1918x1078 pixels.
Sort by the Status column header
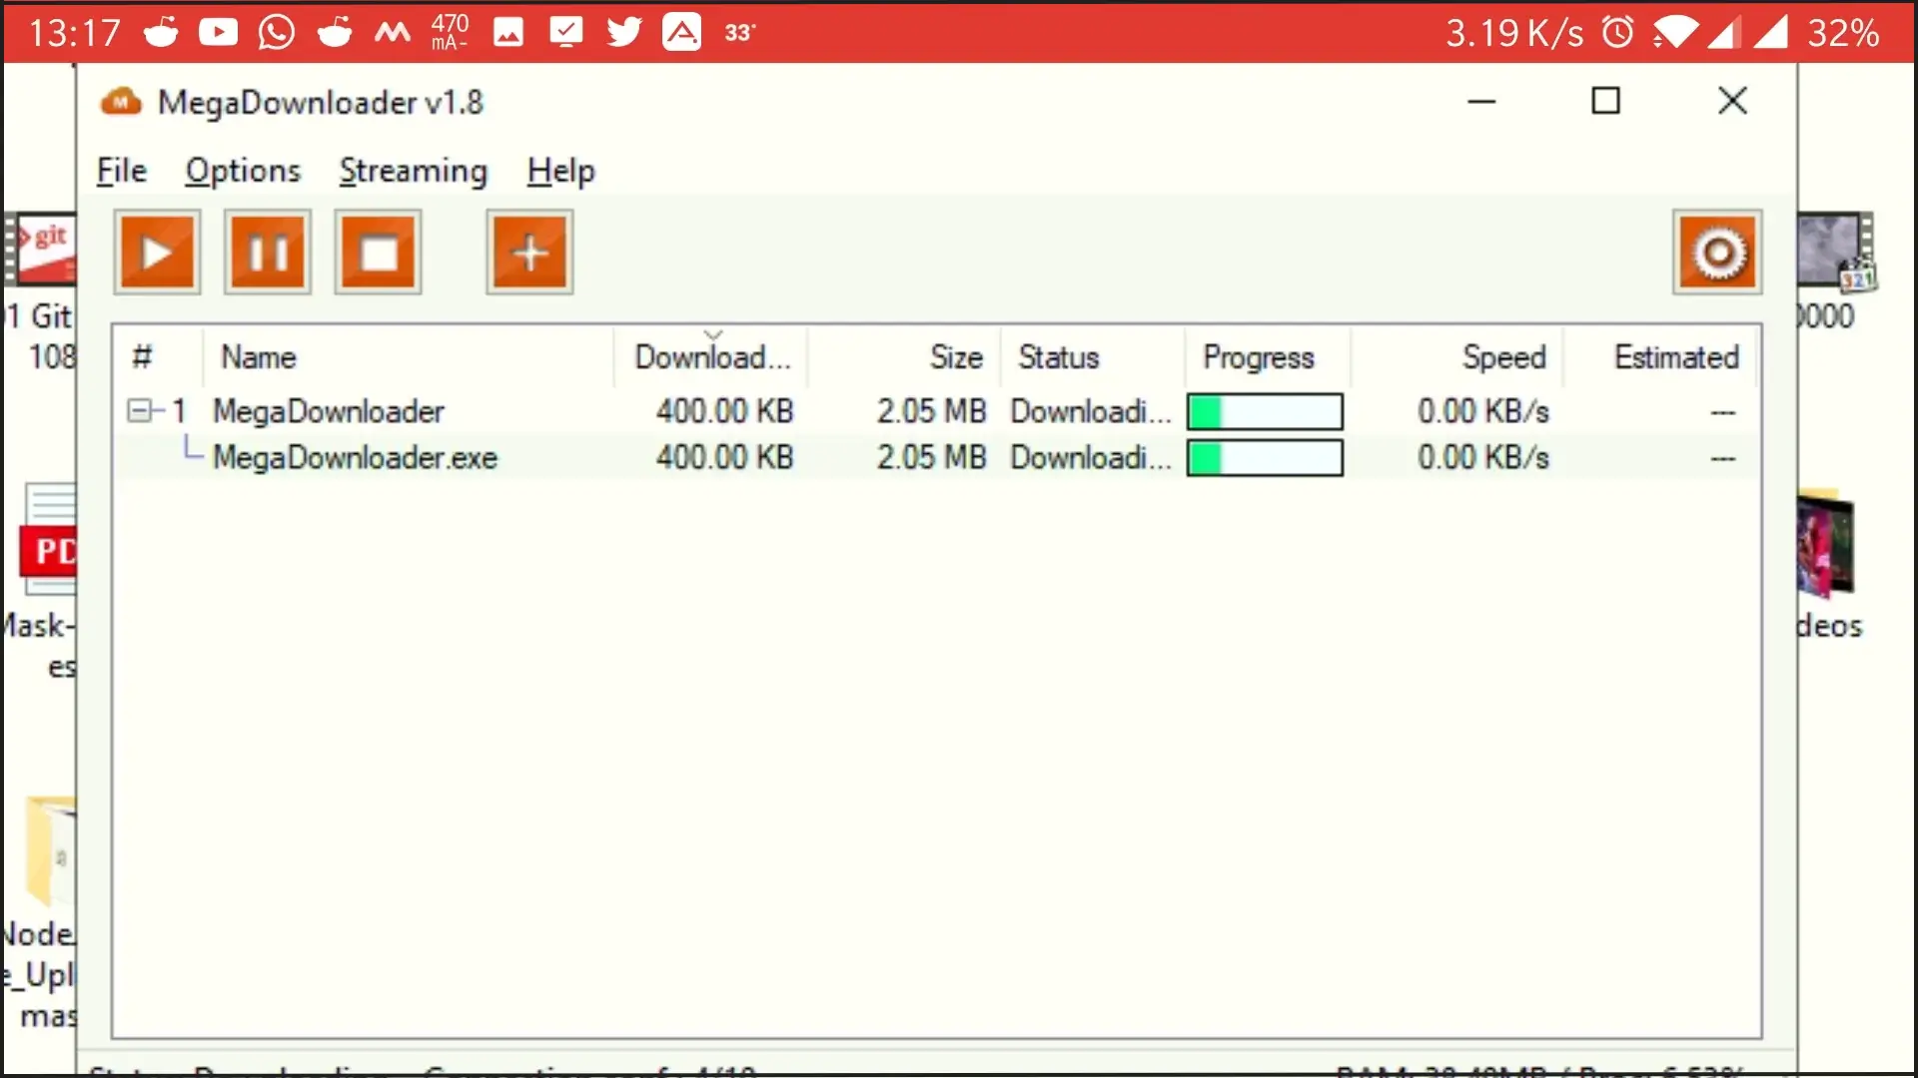click(x=1092, y=357)
